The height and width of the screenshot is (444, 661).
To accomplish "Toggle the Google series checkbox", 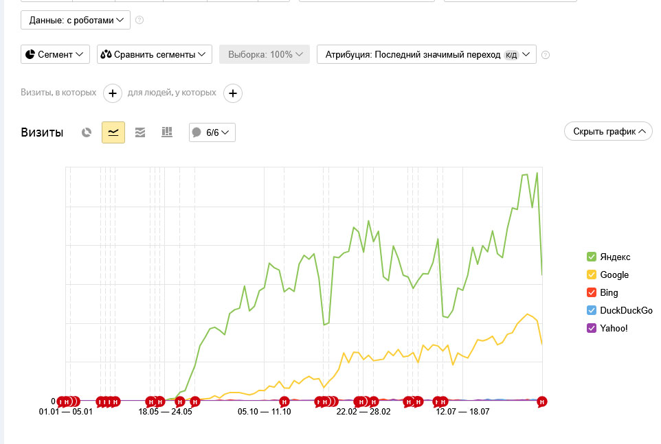I will [x=592, y=274].
